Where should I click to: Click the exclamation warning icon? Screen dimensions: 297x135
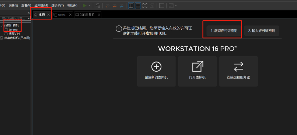pos(119,29)
